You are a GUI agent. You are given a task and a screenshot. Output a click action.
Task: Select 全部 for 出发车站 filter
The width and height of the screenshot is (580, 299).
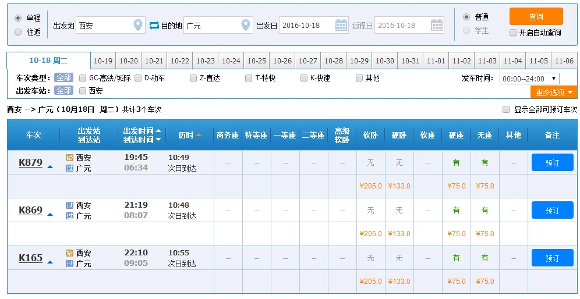pos(63,91)
